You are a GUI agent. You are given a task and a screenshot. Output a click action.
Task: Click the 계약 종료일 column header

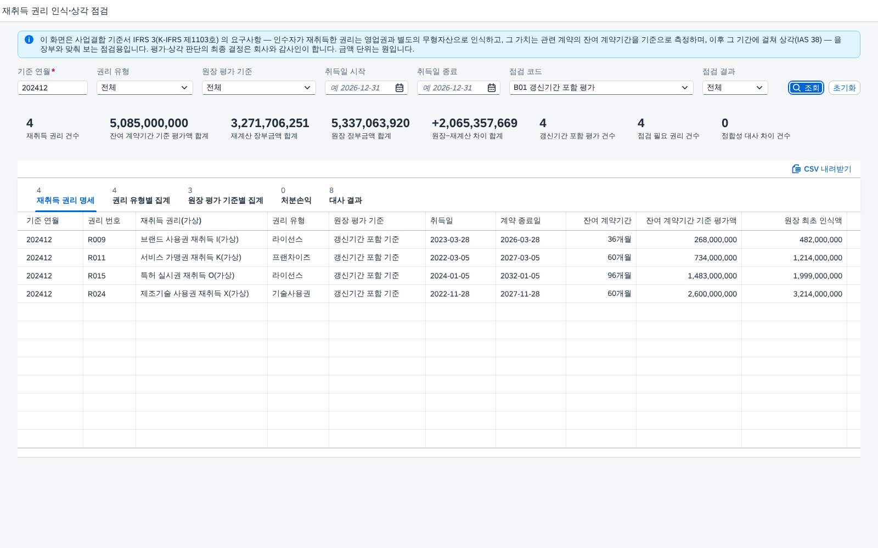point(531,221)
